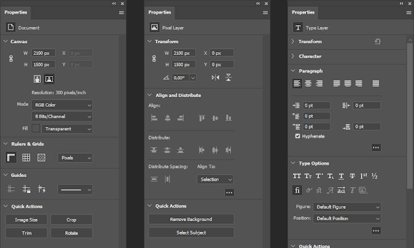
Task: Open the Align To Selection dropdown
Action: [215, 180]
